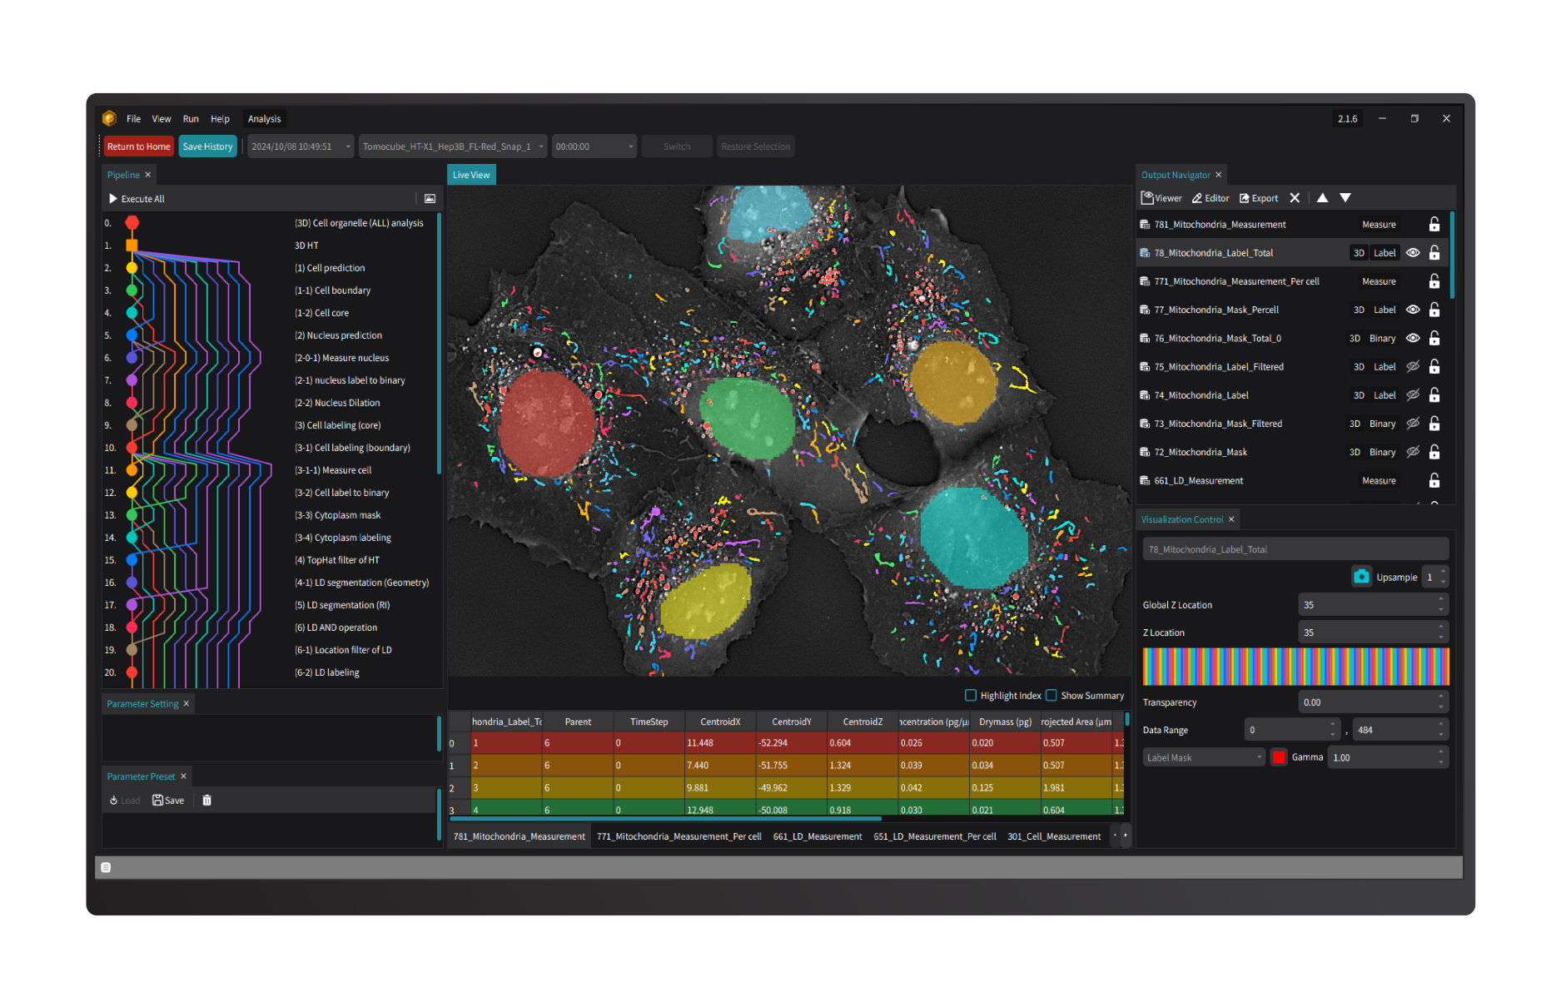Open the View menu
Screen dimensions: 1561x997
click(162, 119)
